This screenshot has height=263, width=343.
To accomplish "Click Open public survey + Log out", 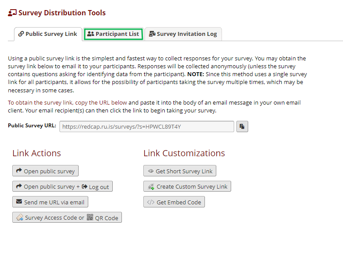I will (x=62, y=186).
